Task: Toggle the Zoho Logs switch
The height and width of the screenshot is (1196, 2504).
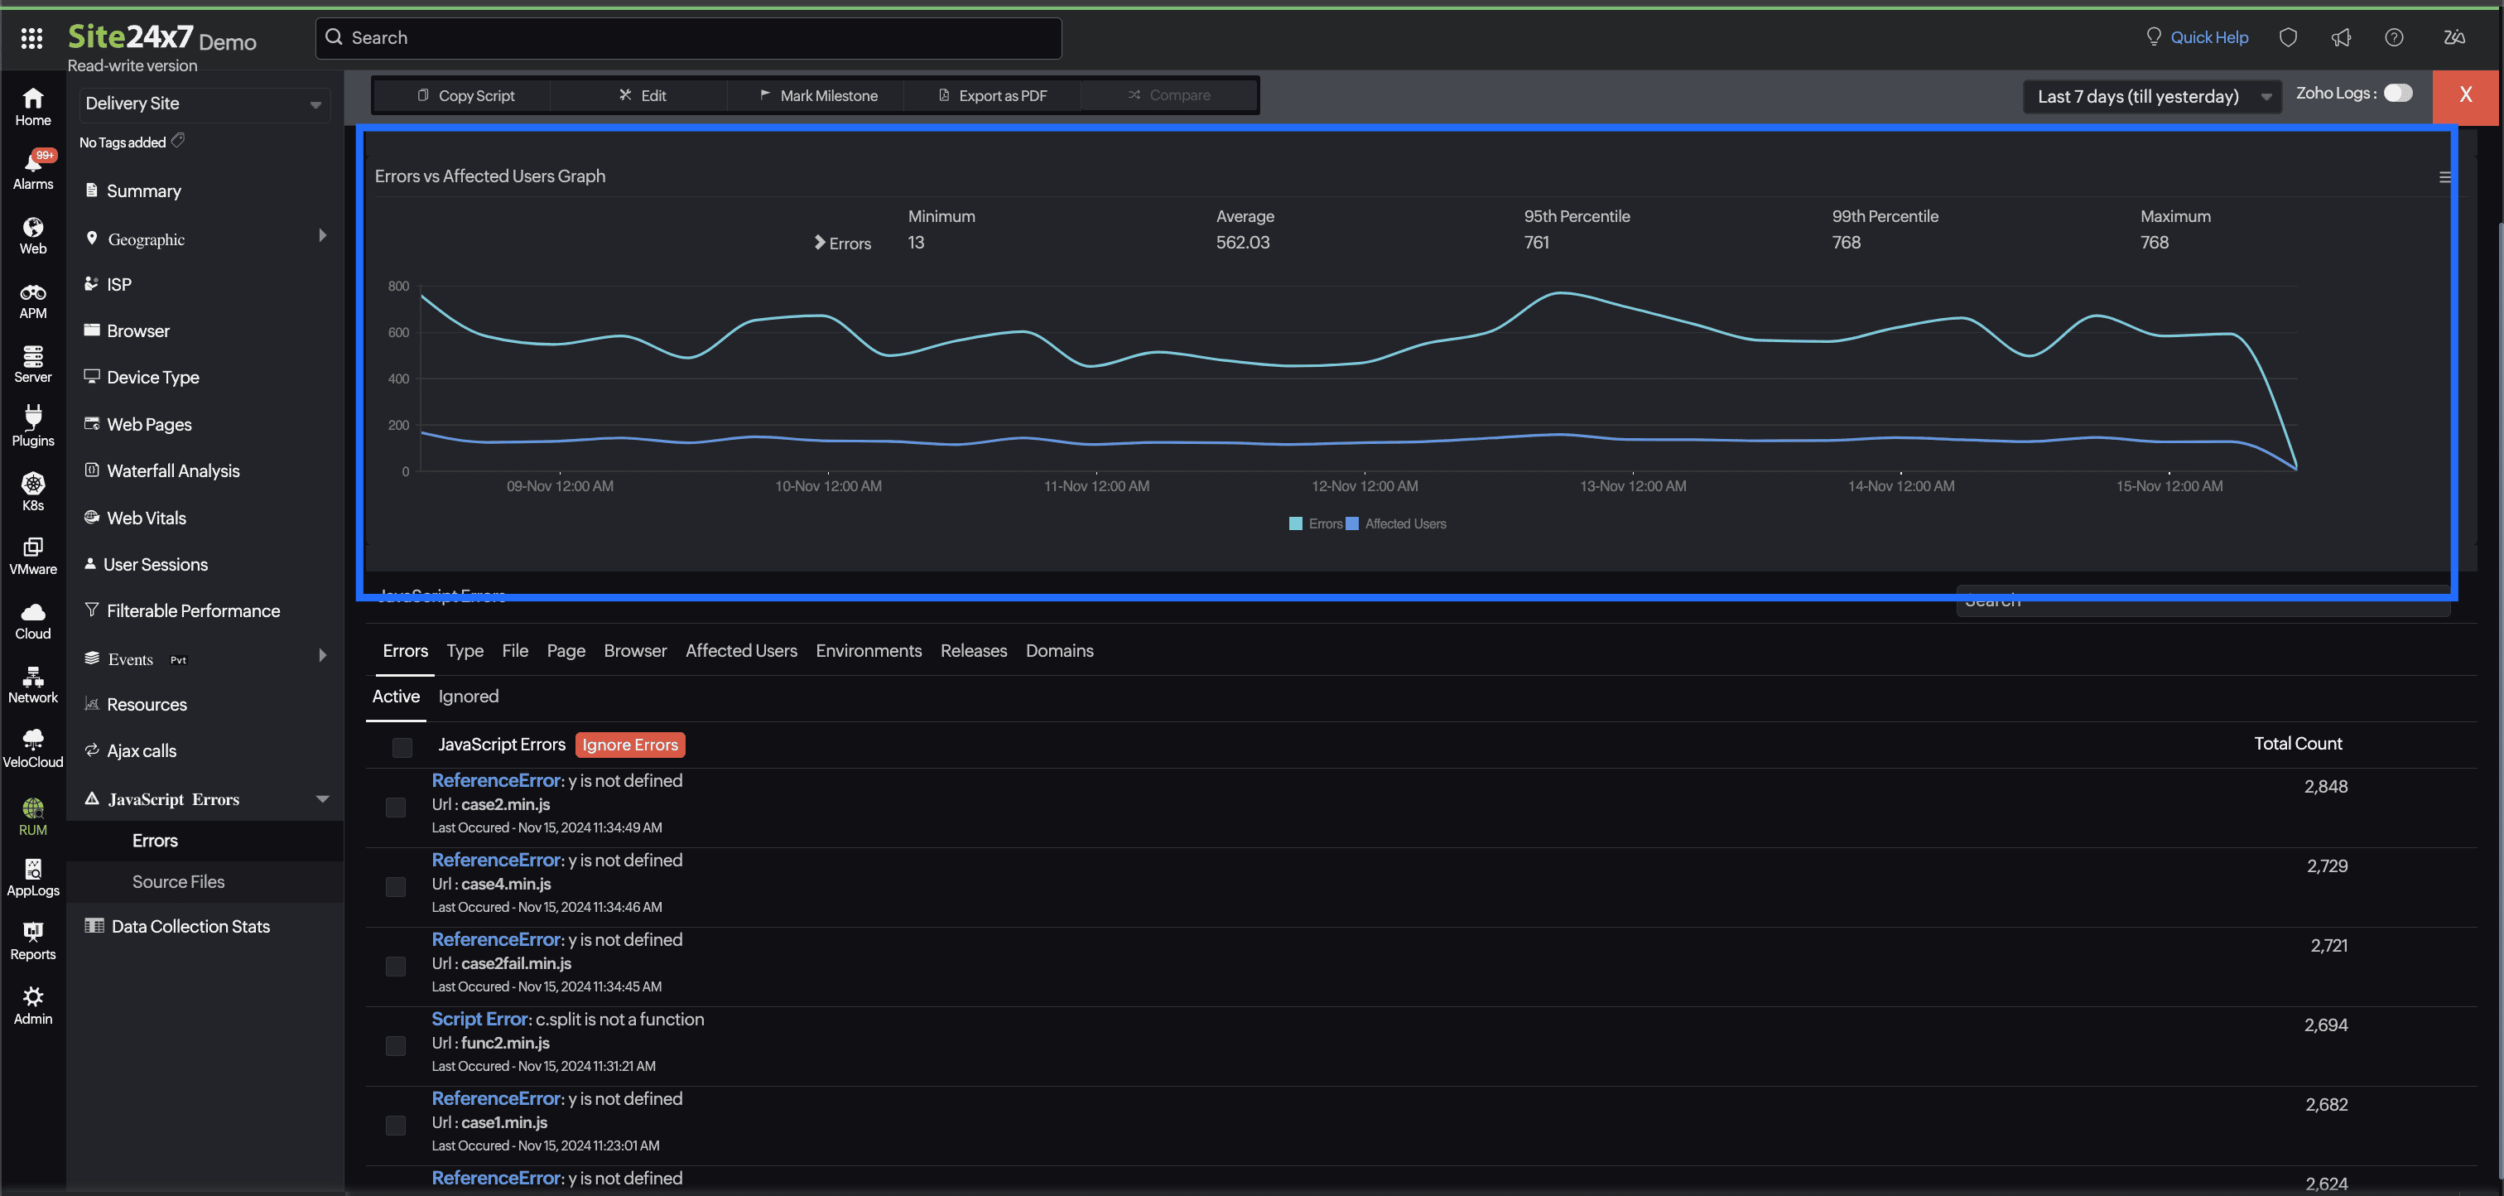Action: point(2397,94)
